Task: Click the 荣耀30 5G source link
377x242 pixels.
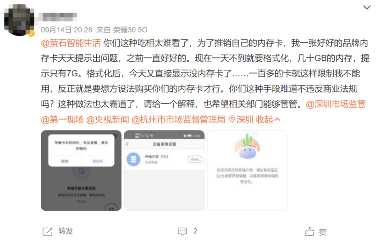Action: point(130,30)
